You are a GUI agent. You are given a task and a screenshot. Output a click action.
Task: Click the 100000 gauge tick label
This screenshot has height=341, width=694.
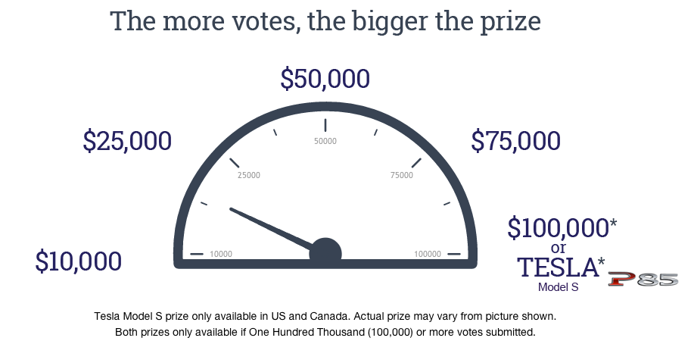[428, 254]
